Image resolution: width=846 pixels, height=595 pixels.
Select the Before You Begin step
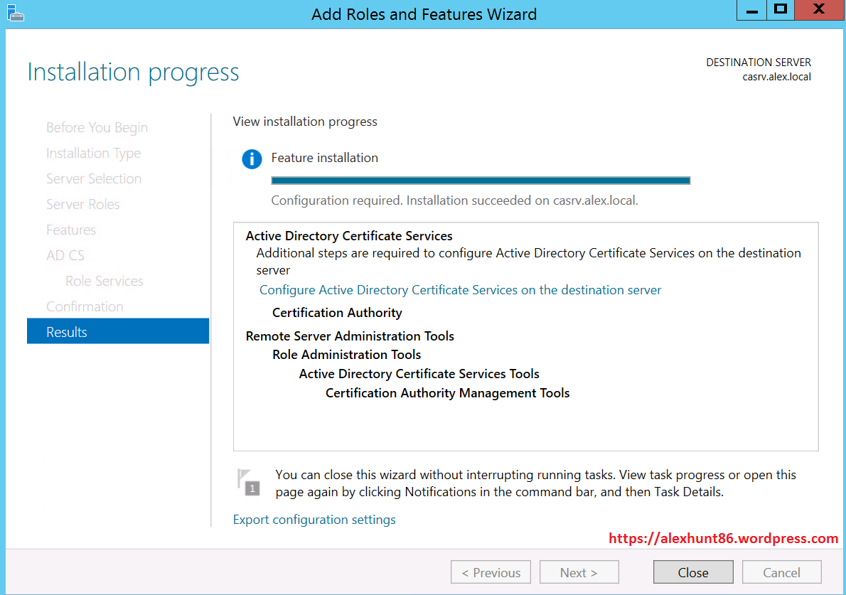(97, 128)
